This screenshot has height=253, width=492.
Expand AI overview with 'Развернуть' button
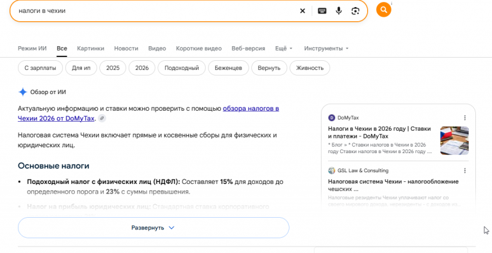pyautogui.click(x=154, y=227)
